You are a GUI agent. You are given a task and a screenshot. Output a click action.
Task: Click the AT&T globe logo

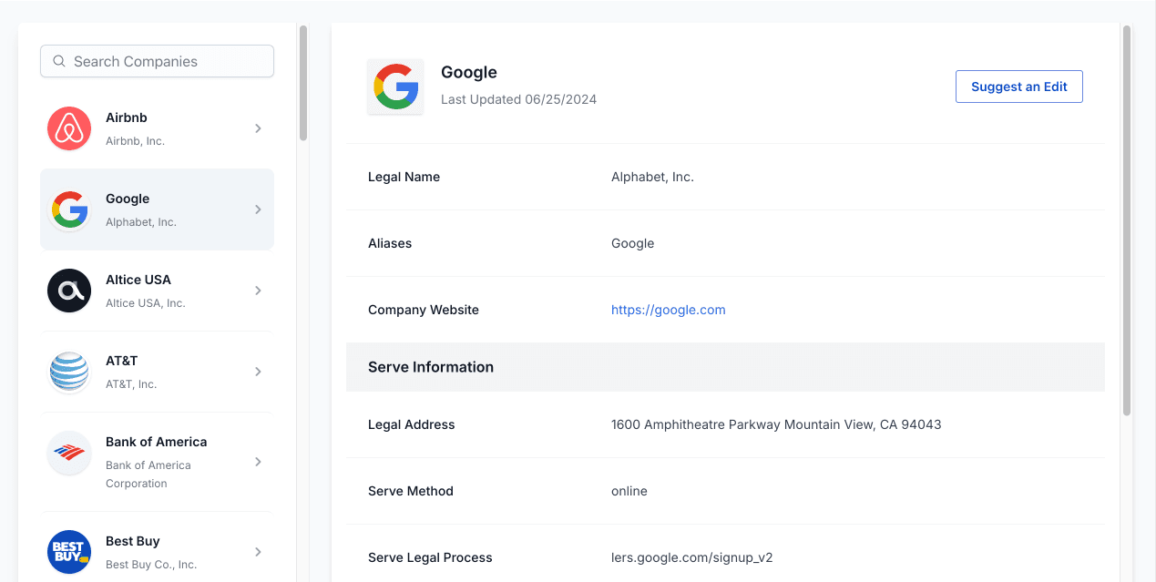tap(69, 372)
